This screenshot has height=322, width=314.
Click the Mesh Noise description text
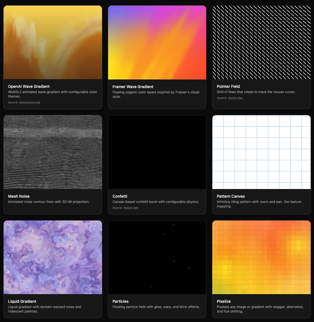(49, 202)
